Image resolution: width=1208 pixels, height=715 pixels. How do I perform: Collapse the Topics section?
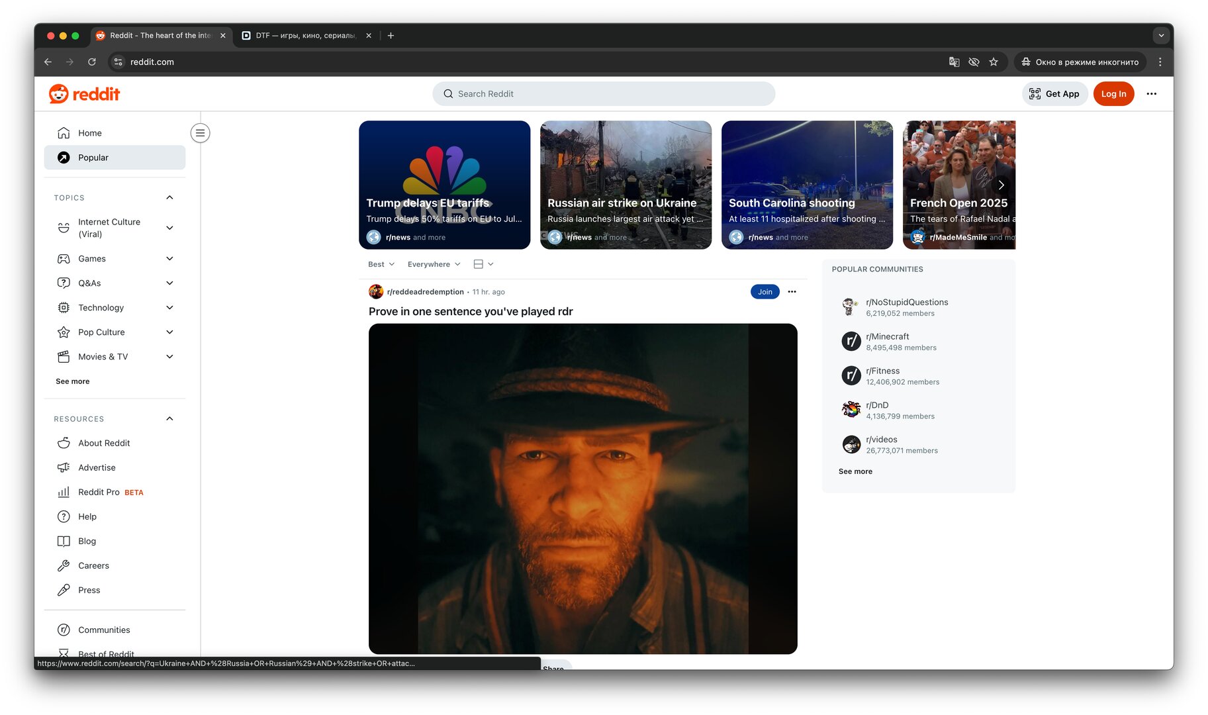pyautogui.click(x=169, y=198)
